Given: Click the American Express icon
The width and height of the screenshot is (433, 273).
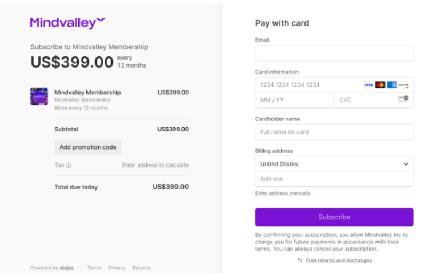Looking at the screenshot, I should pos(392,85).
